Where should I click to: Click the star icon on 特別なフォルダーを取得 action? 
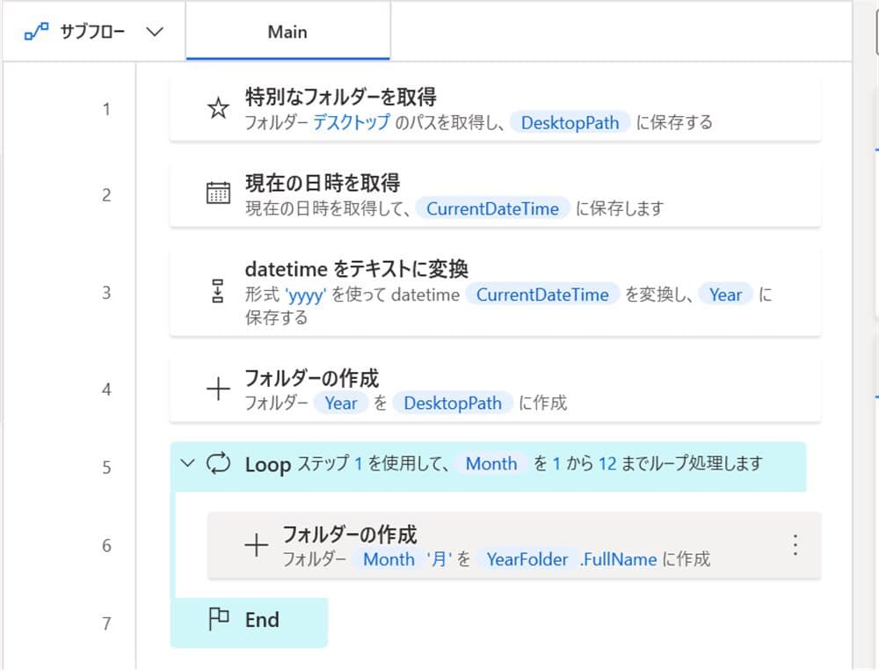click(x=217, y=108)
